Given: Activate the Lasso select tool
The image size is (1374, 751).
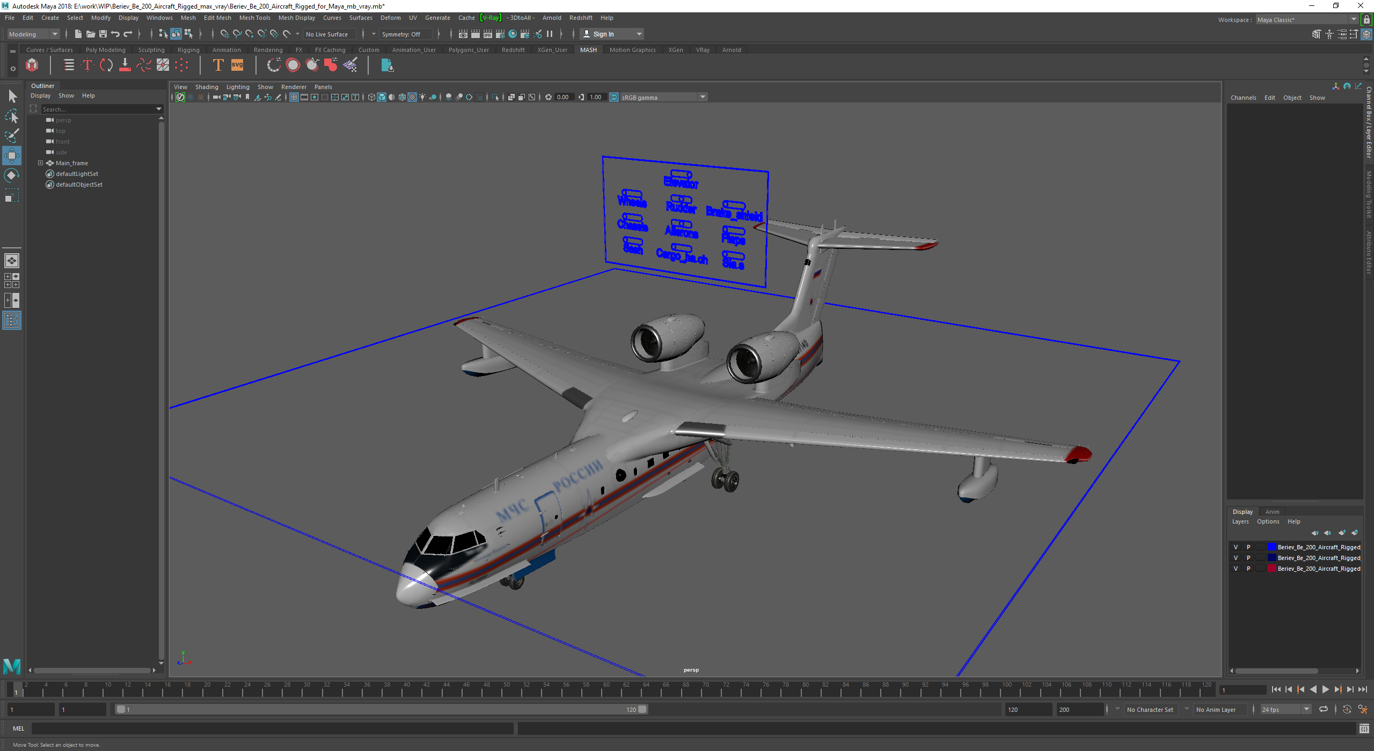Looking at the screenshot, I should click(x=12, y=116).
